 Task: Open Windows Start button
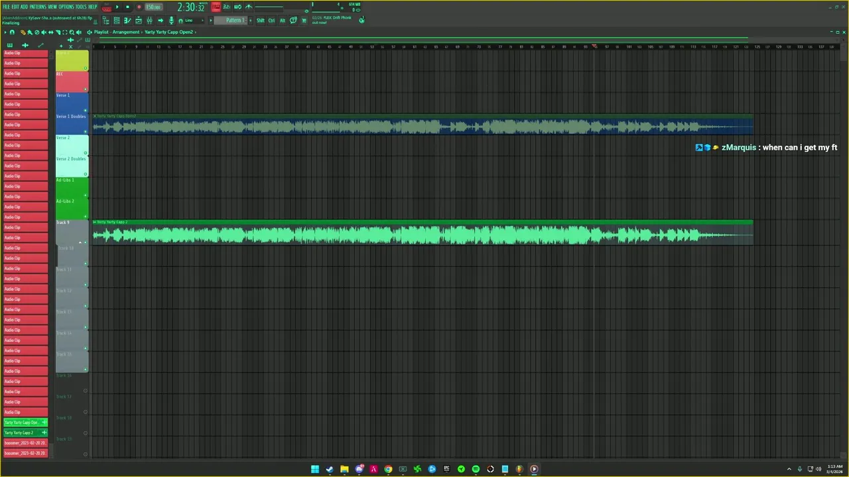pyautogui.click(x=315, y=469)
